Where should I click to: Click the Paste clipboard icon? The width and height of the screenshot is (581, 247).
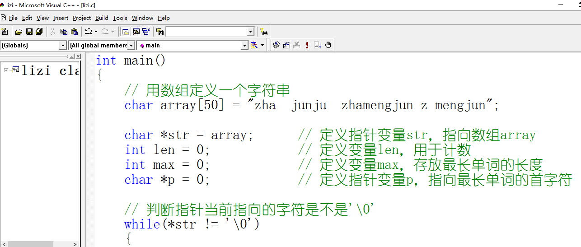(74, 32)
